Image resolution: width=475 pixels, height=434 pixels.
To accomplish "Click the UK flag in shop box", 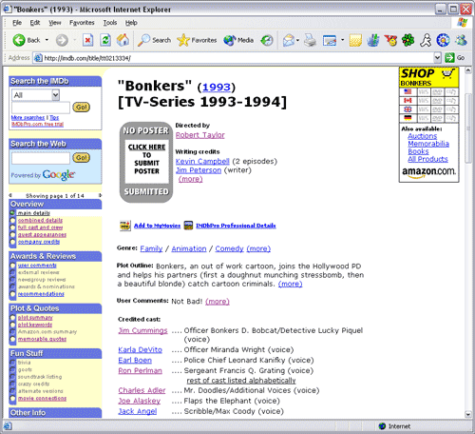I will [408, 109].
